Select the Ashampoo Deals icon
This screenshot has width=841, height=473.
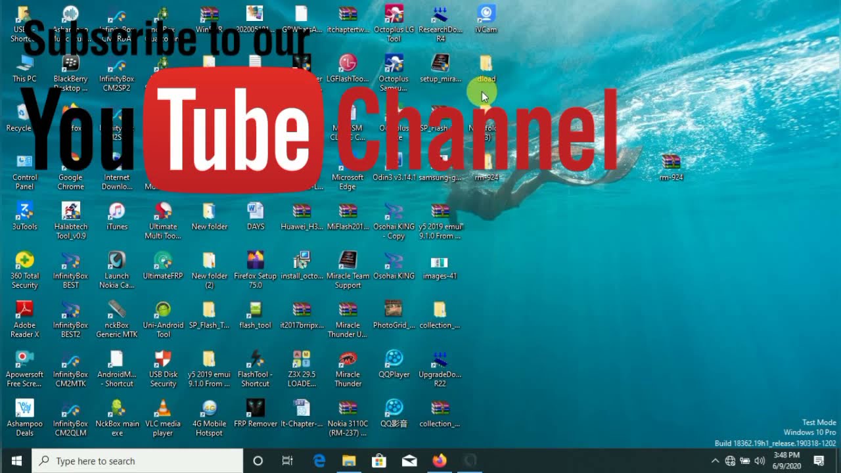click(x=24, y=418)
